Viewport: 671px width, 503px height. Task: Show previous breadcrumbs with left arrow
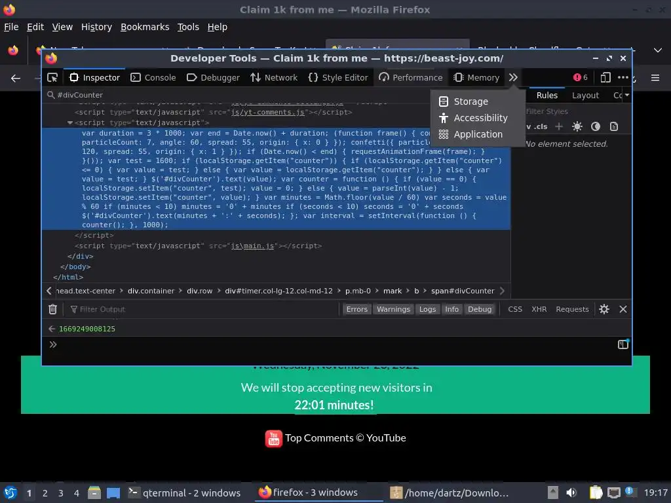pos(48,291)
